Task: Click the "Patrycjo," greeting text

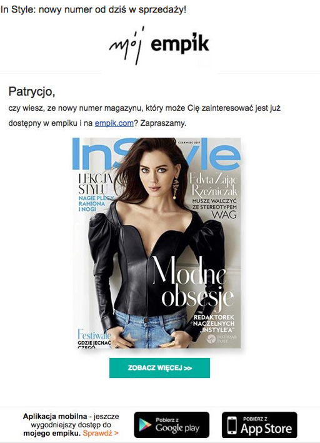Action: [x=32, y=92]
